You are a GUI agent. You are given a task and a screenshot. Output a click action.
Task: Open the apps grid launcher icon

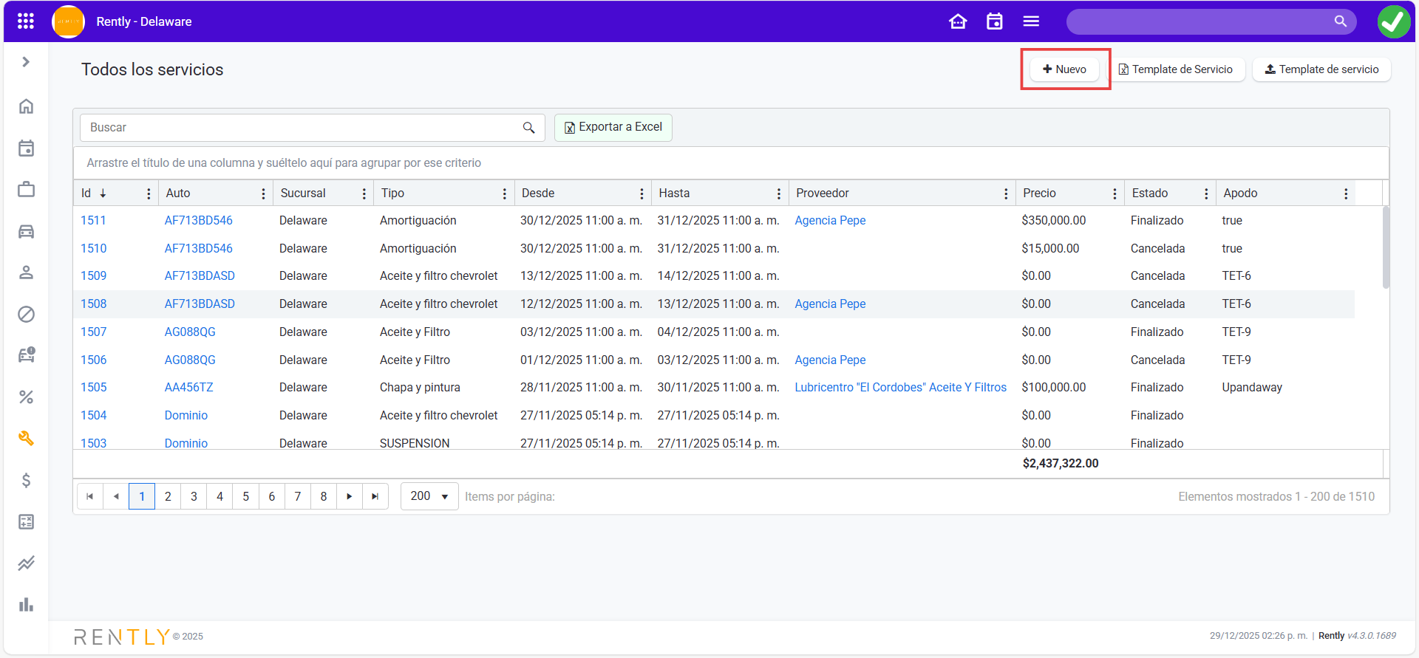click(x=26, y=21)
